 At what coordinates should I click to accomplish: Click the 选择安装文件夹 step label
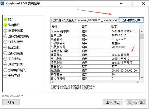tap(18, 36)
